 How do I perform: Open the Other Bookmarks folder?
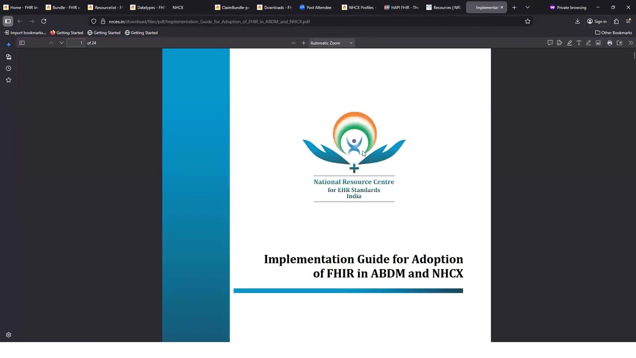(614, 33)
